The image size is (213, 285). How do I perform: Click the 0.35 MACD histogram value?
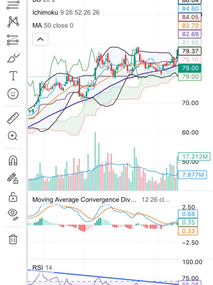coord(188,222)
